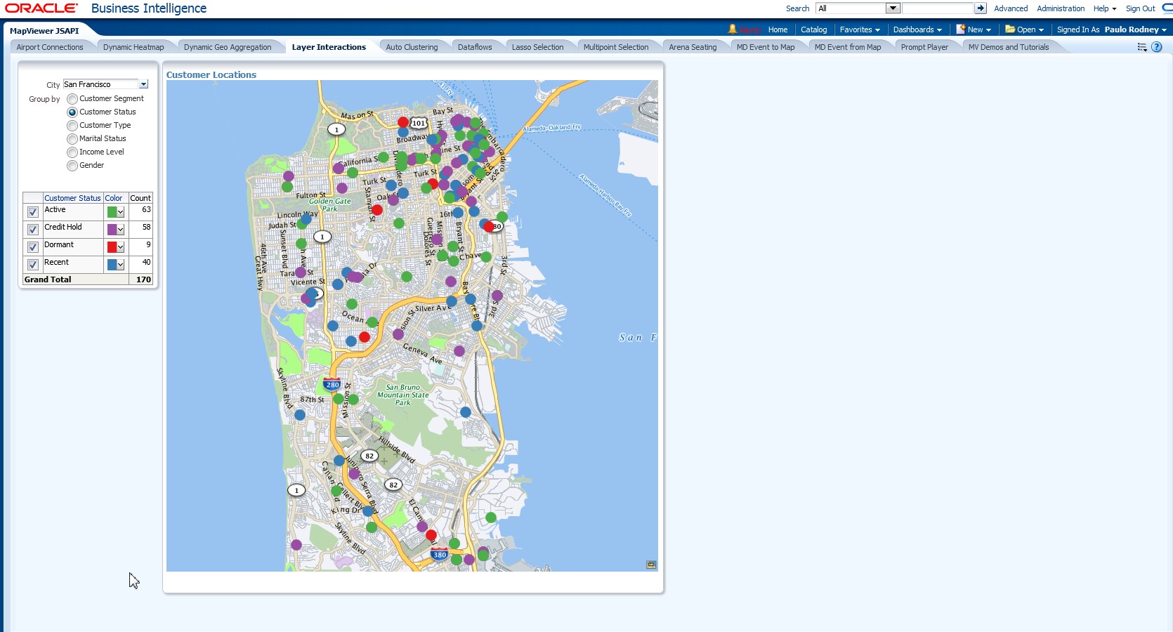Click the Sign Out link
This screenshot has width=1173, height=632.
pyautogui.click(x=1140, y=8)
